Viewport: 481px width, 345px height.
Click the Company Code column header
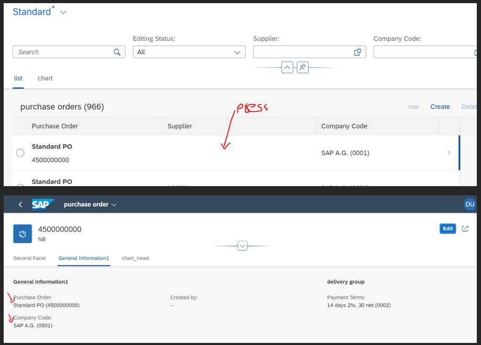point(344,126)
